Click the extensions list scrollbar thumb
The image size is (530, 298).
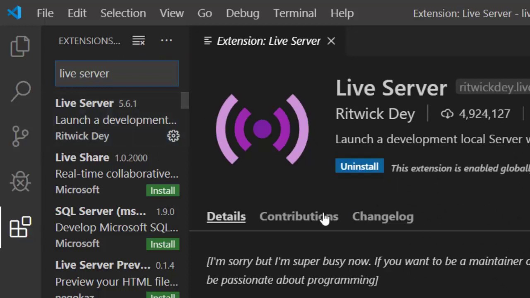tap(185, 101)
